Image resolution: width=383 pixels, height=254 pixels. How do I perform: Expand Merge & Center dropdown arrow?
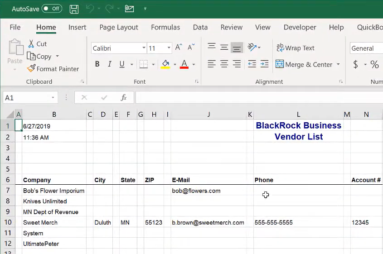338,64
